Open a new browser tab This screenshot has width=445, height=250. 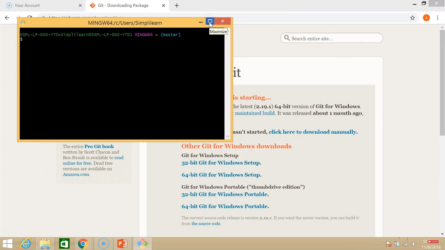point(177,5)
